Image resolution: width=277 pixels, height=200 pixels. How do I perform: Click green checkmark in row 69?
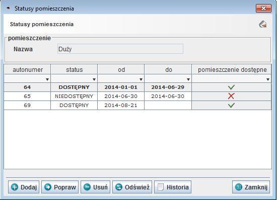coord(231,105)
